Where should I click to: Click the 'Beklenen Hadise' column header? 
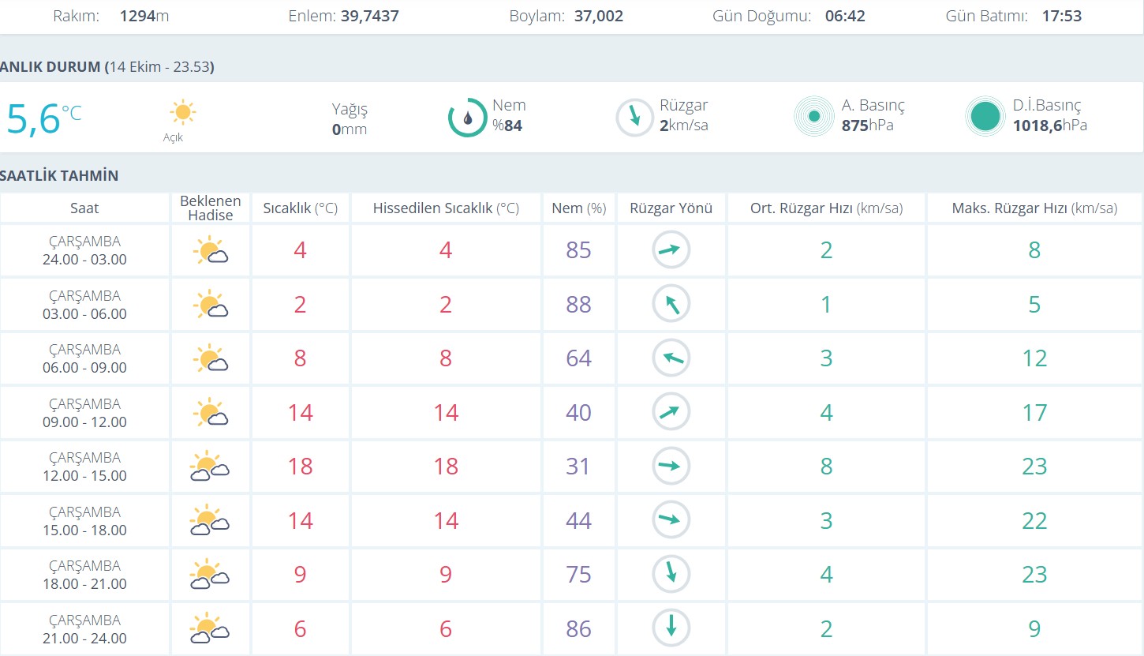pyautogui.click(x=211, y=208)
